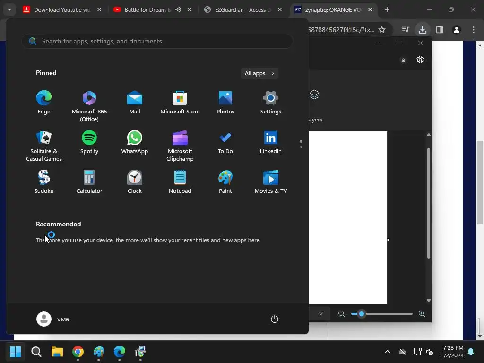Switch to Chrome on the taskbar
484x363 pixels.
78,352
